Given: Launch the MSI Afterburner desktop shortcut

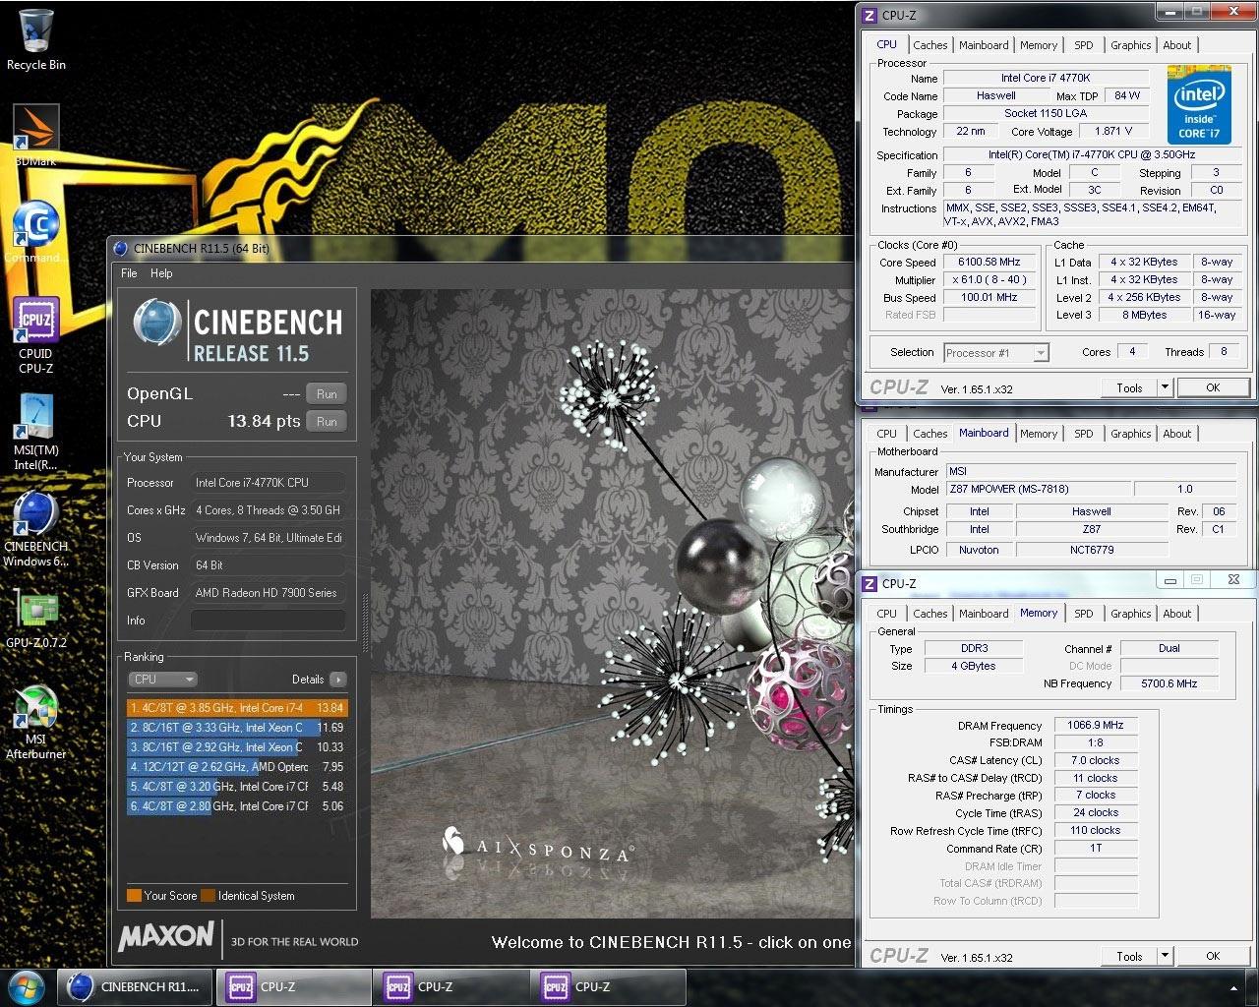Looking at the screenshot, I should click(x=35, y=723).
